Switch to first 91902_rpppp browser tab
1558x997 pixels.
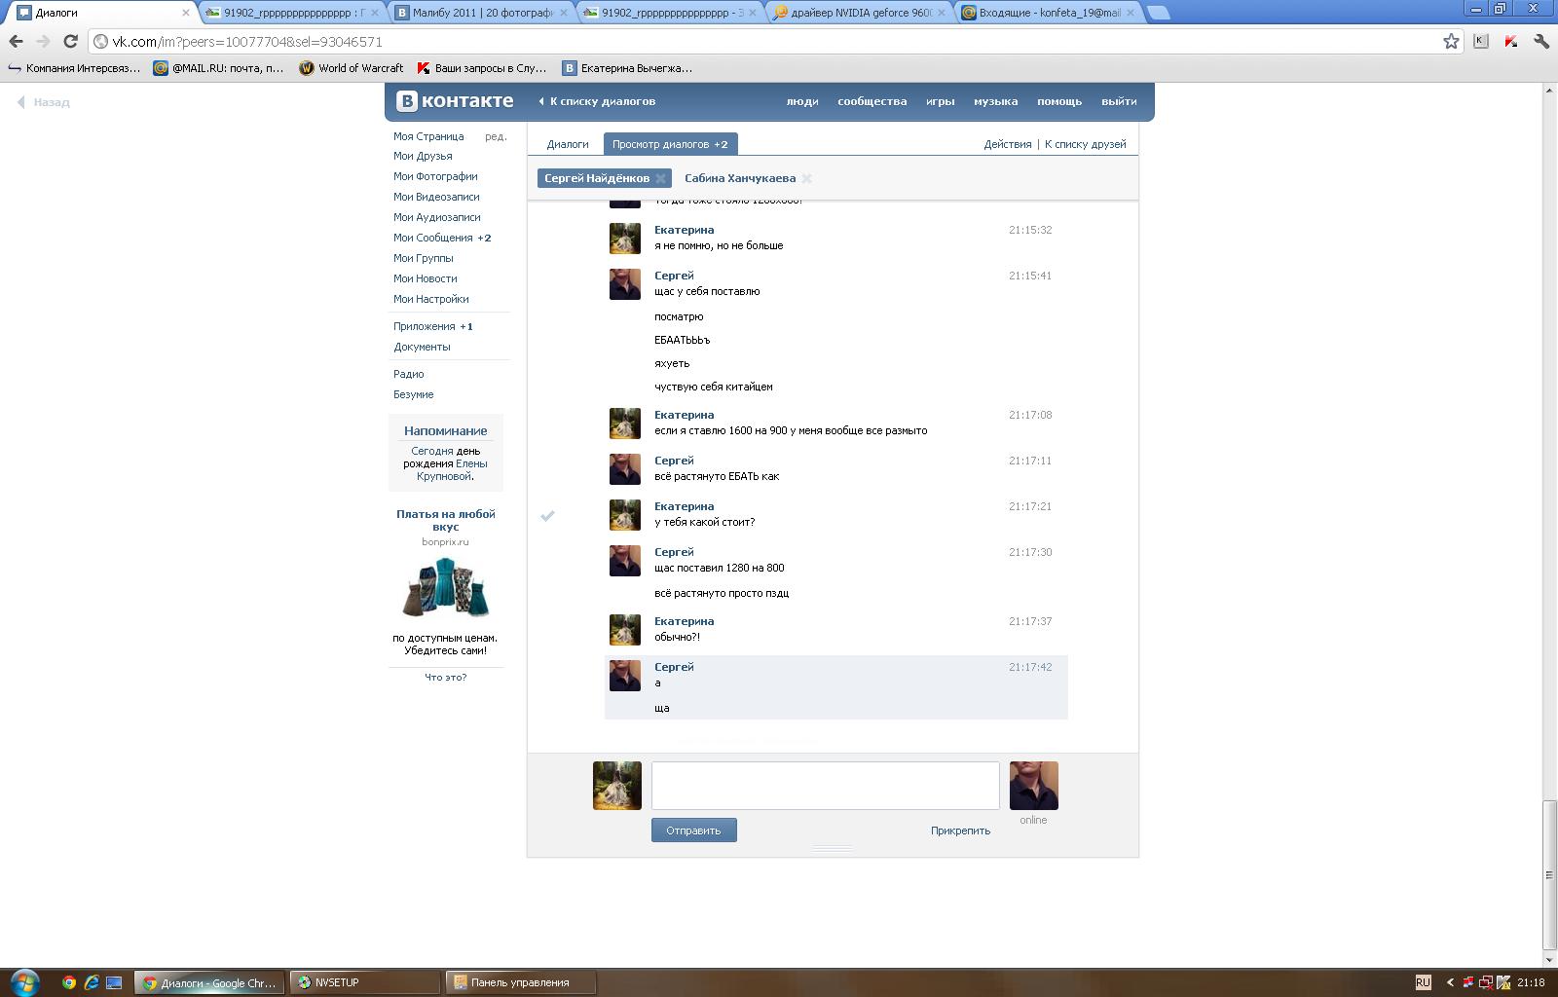coord(288,13)
